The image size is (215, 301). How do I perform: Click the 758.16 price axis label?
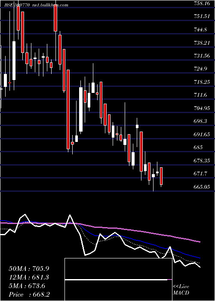point(203,3)
